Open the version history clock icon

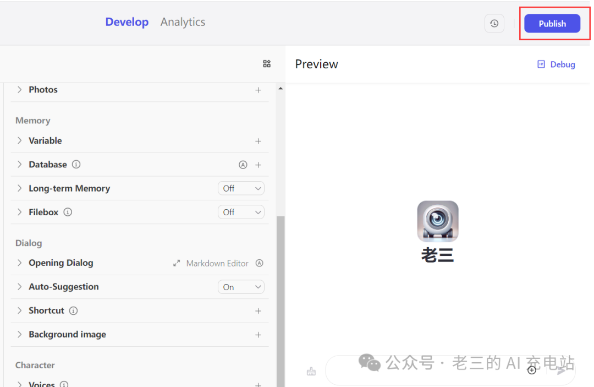point(494,24)
